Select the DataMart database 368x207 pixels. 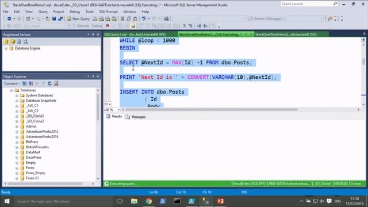[x=33, y=152]
